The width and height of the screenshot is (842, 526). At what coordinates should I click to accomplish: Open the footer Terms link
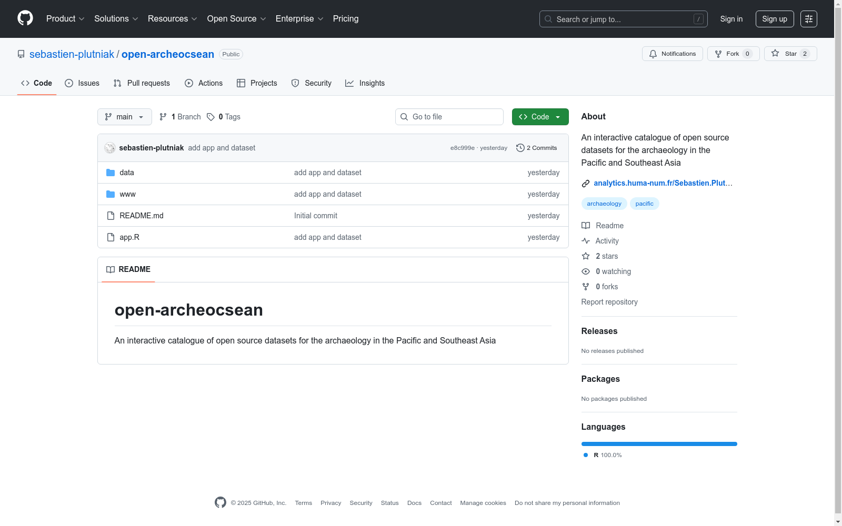click(x=304, y=503)
